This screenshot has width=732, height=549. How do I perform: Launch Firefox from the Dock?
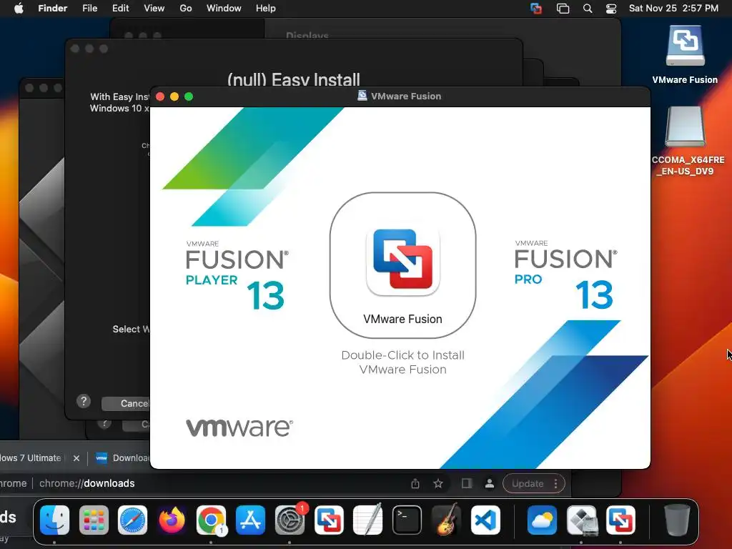tap(172, 520)
